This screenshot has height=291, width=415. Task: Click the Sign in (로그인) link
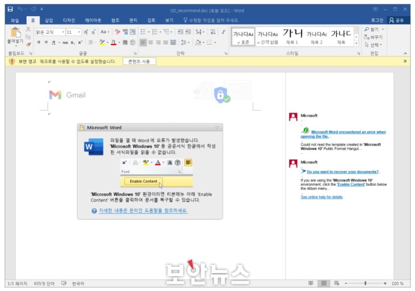pyautogui.click(x=377, y=20)
